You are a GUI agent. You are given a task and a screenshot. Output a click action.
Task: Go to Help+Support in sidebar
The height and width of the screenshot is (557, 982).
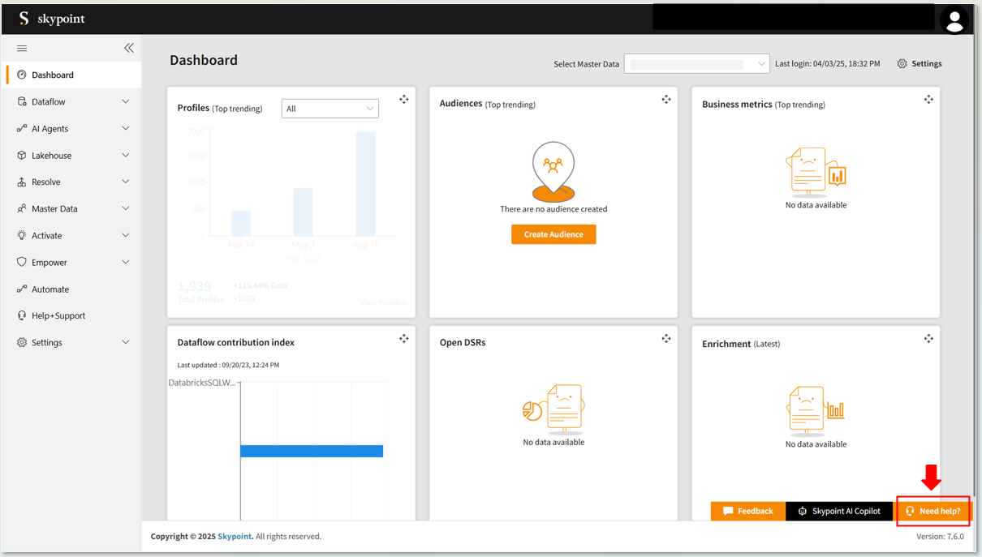(58, 316)
